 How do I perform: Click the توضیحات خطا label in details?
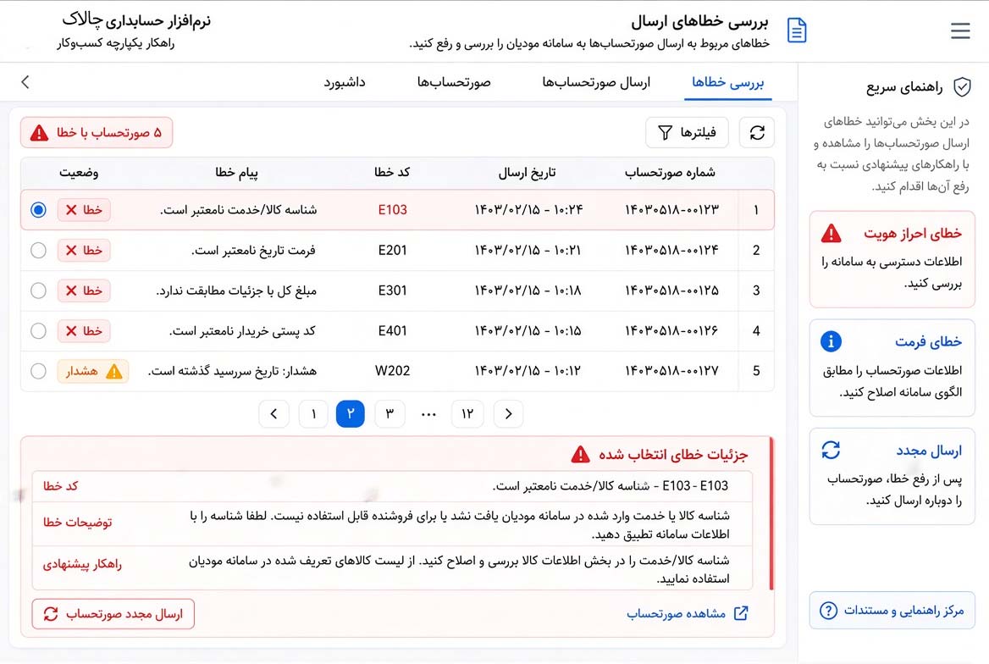coord(77,523)
